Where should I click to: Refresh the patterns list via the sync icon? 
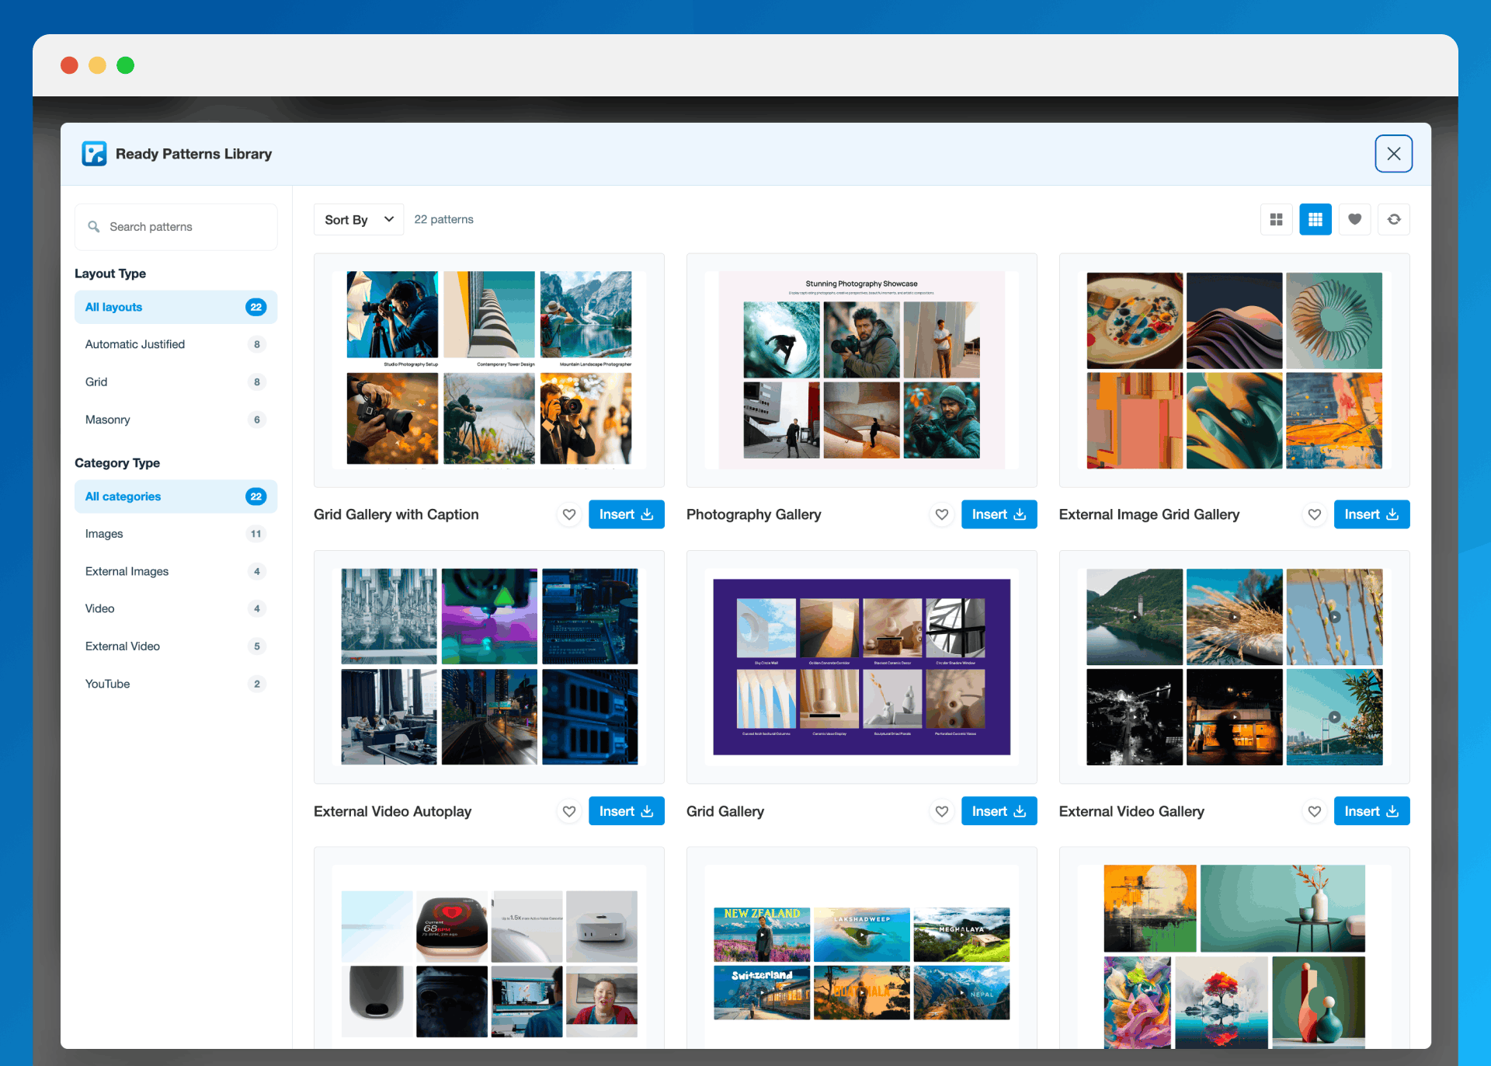point(1394,220)
